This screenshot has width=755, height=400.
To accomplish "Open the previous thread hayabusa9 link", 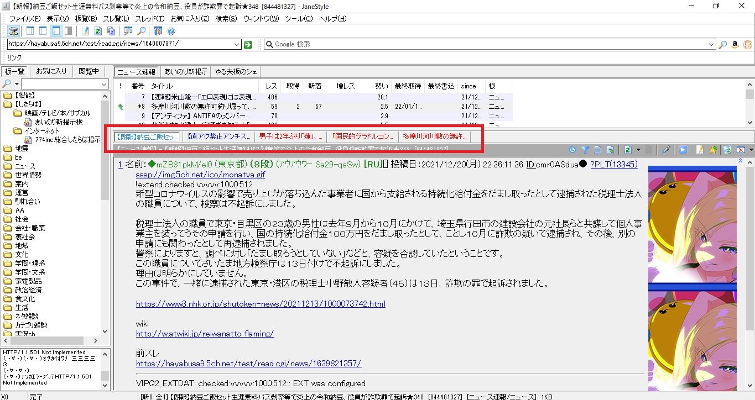I will pos(248,364).
